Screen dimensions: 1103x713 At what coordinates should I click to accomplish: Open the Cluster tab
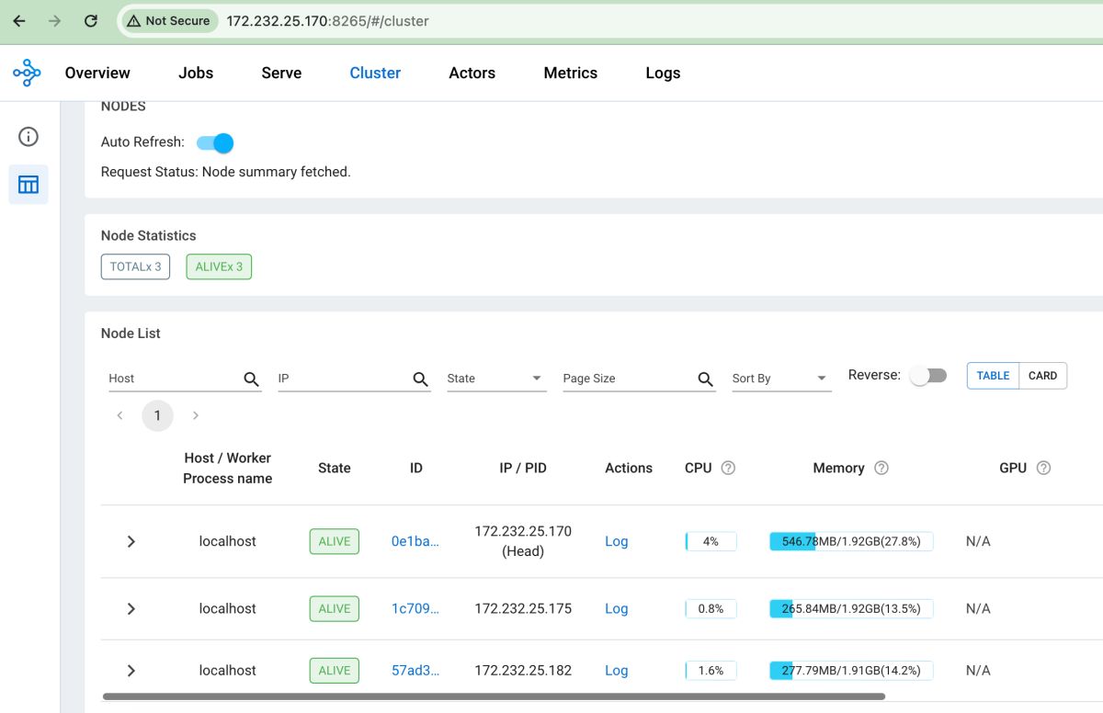375,73
